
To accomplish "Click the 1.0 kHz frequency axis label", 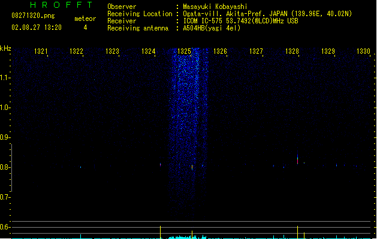I will [x=5, y=108].
